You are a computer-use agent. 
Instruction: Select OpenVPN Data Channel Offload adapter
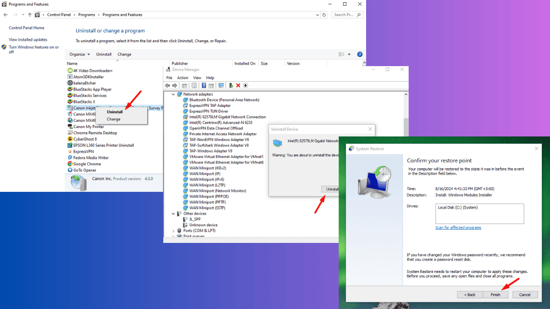[x=216, y=128]
